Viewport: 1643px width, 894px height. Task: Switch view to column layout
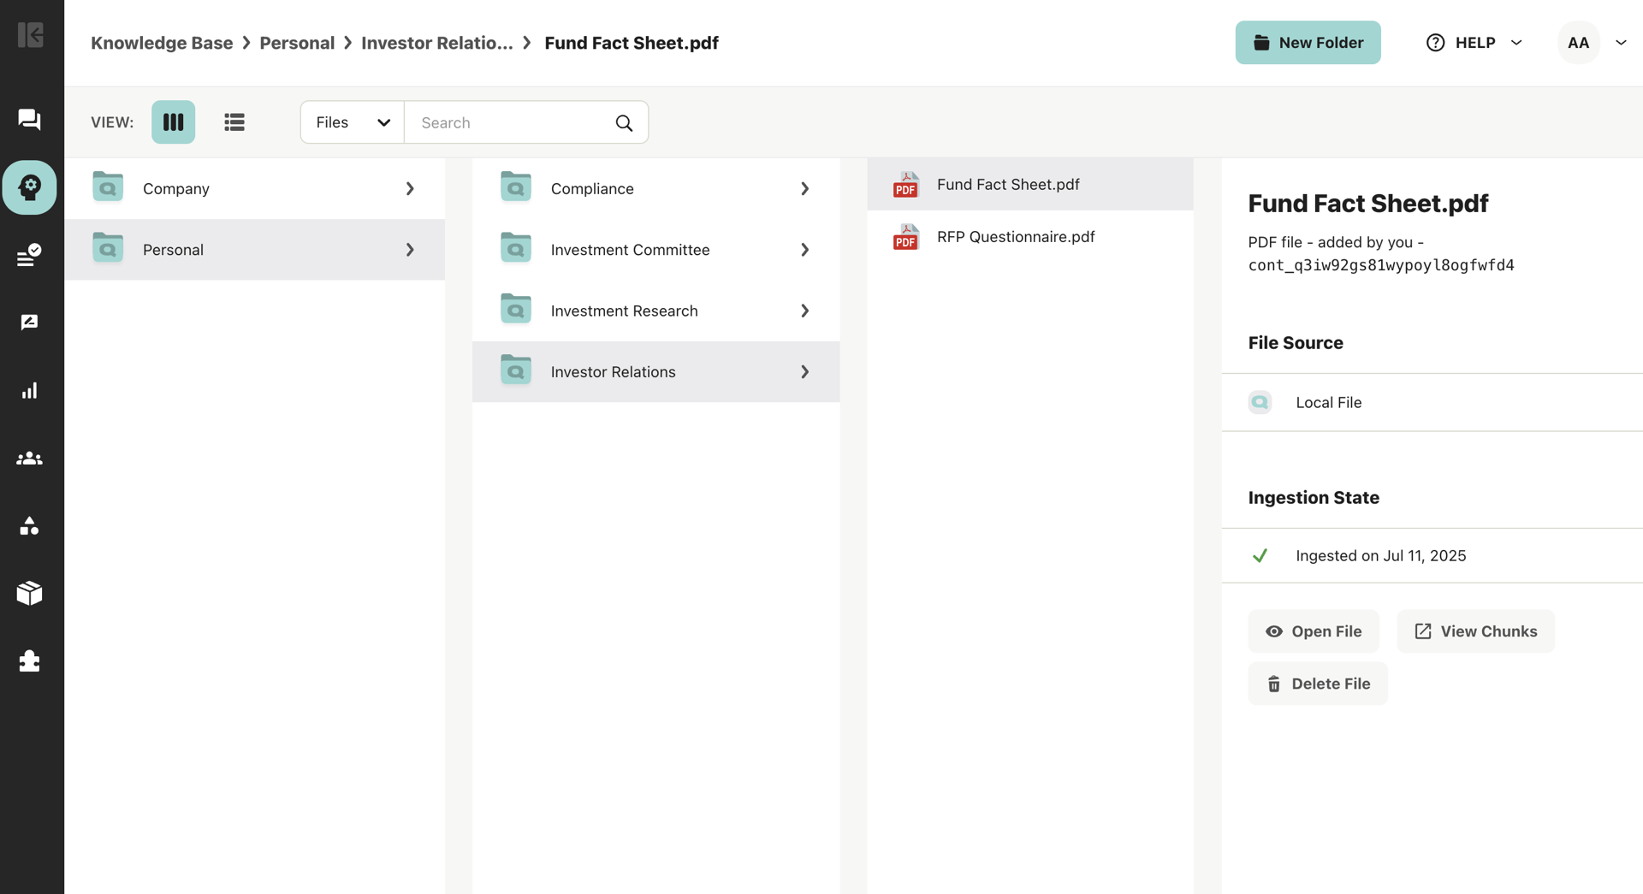click(x=173, y=121)
